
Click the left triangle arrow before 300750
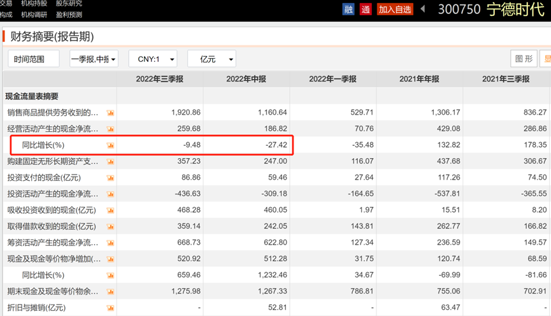(x=422, y=9)
